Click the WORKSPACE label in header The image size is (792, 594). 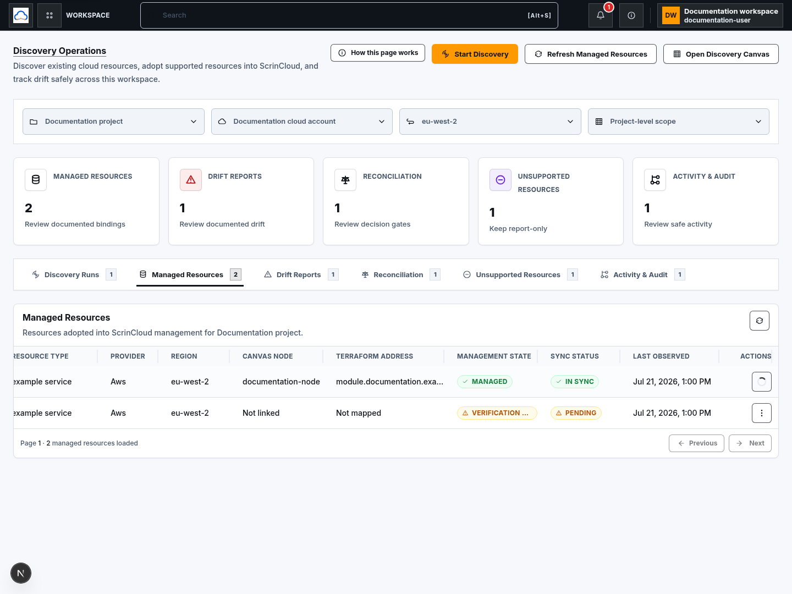point(88,15)
